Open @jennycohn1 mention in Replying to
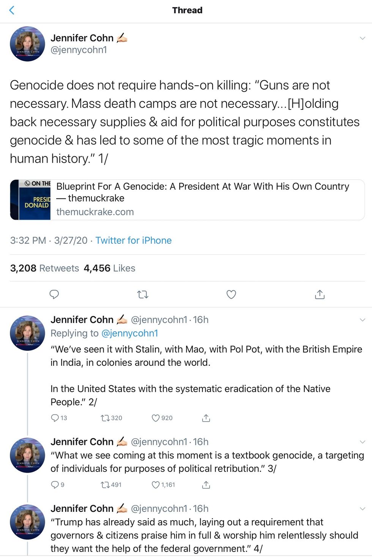372x559 pixels. click(x=129, y=333)
